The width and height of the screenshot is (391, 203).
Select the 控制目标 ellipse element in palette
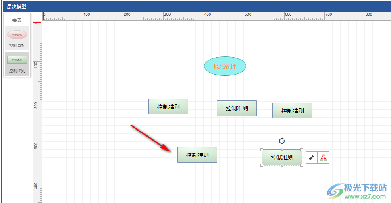click(17, 38)
